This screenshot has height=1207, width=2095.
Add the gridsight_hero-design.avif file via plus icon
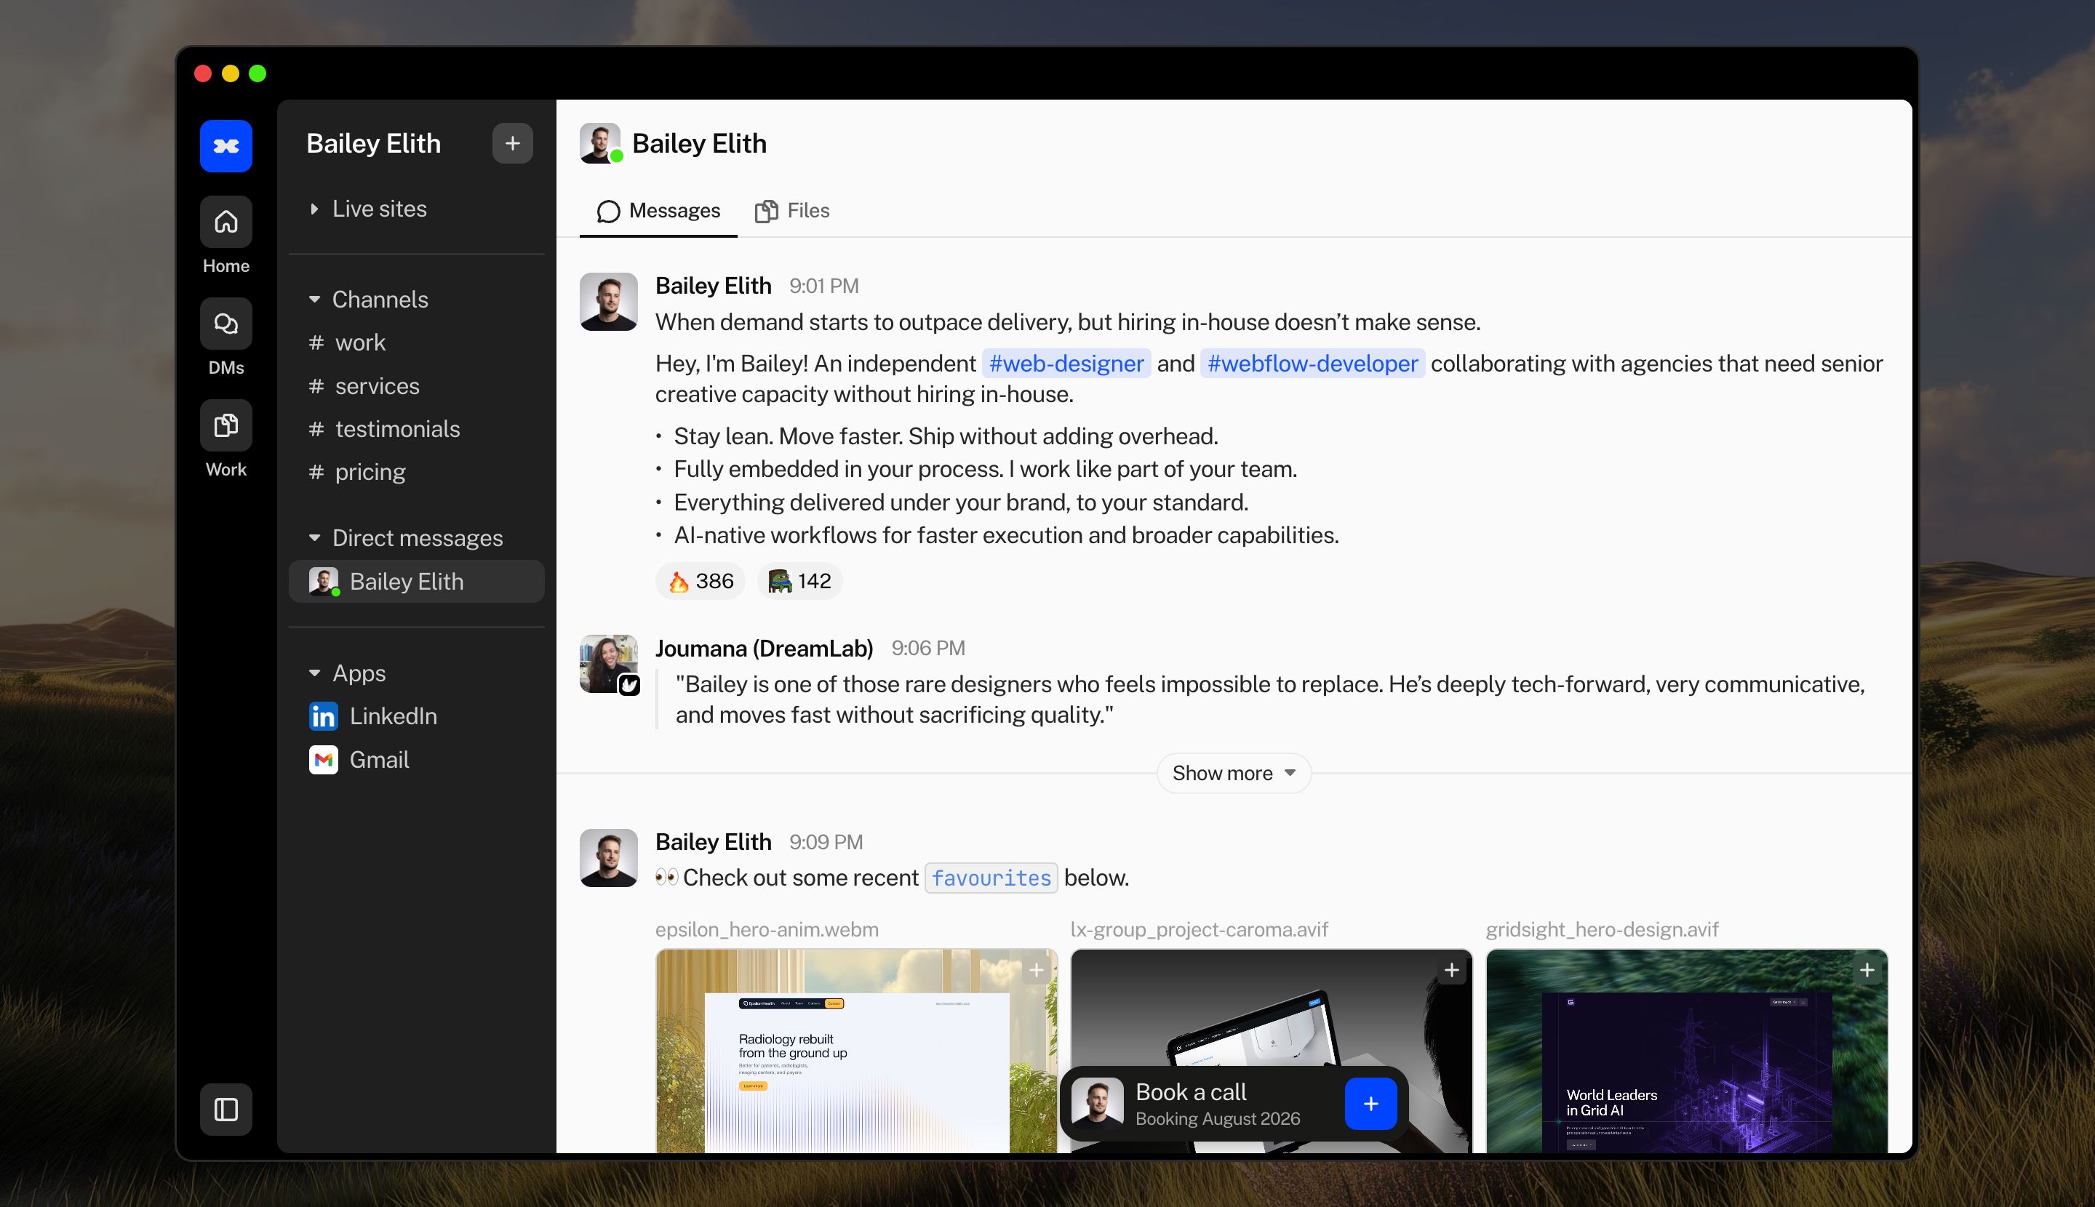click(x=1867, y=971)
